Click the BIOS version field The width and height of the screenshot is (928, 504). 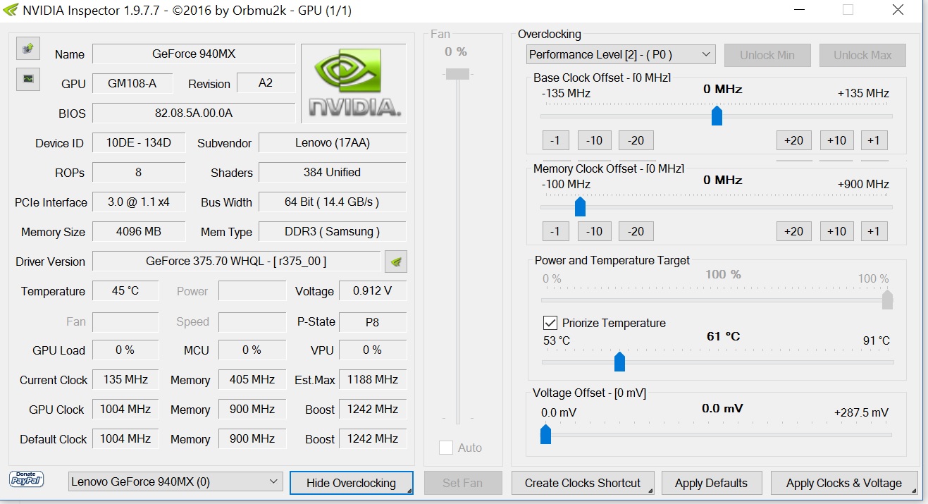coord(194,113)
